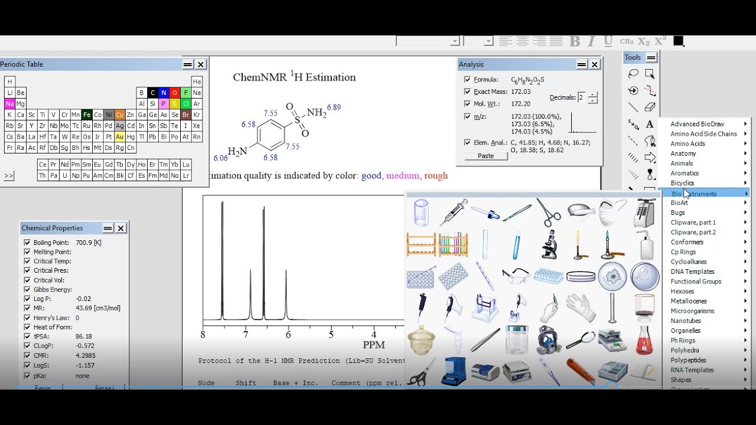This screenshot has width=756, height=425.
Task: Insert the face mask template
Action: [612, 212]
